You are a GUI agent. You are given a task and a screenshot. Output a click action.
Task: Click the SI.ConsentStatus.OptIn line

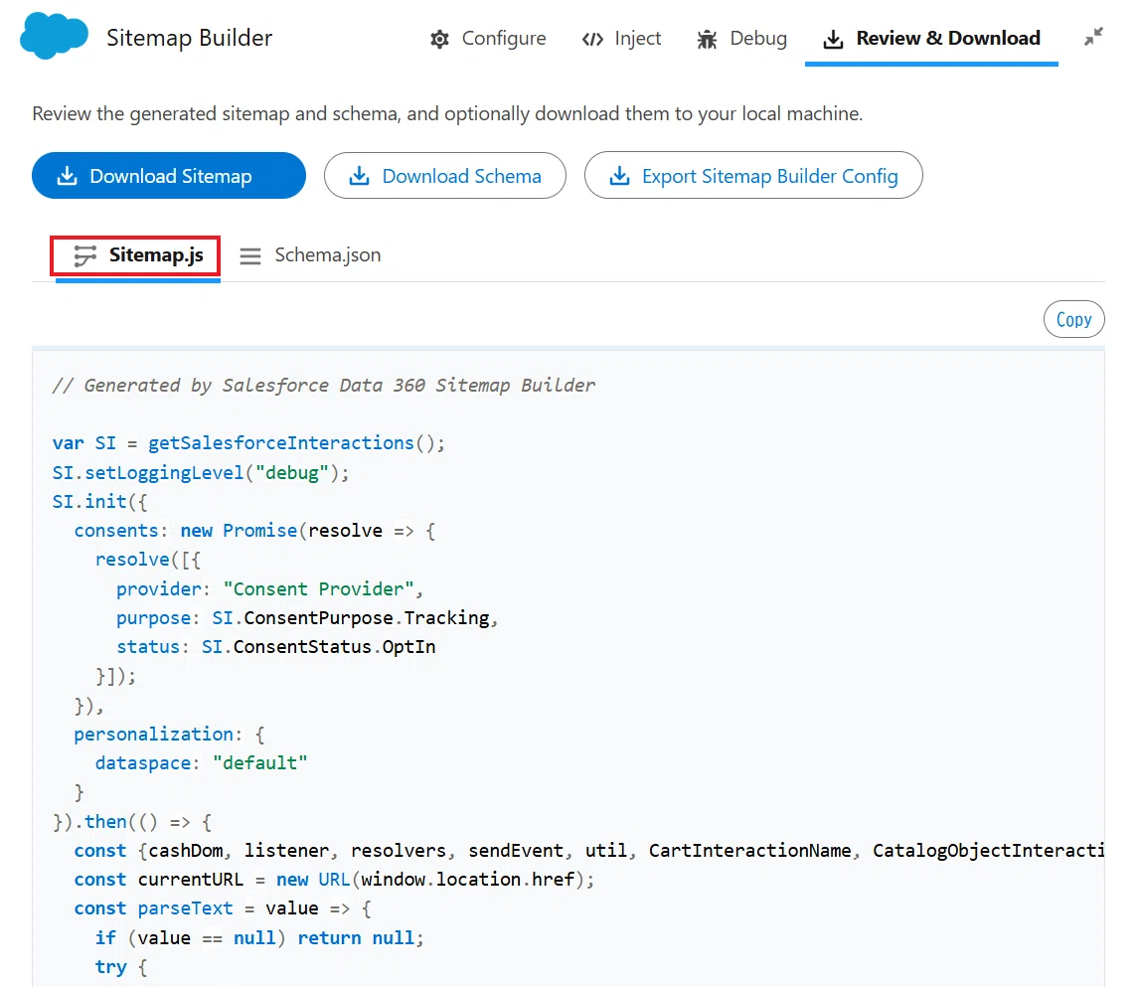(276, 647)
